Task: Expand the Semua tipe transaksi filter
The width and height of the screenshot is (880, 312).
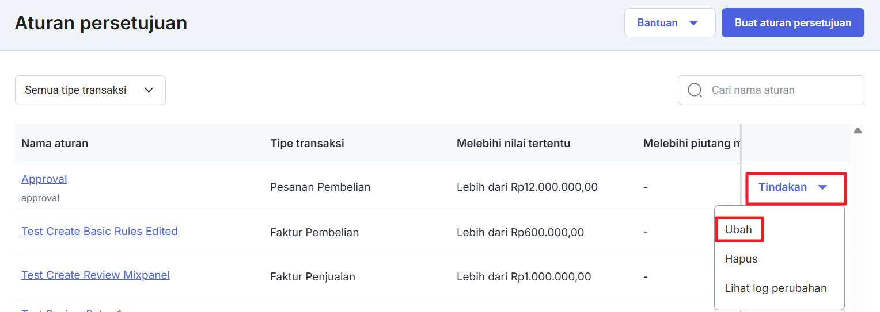Action: (x=90, y=90)
